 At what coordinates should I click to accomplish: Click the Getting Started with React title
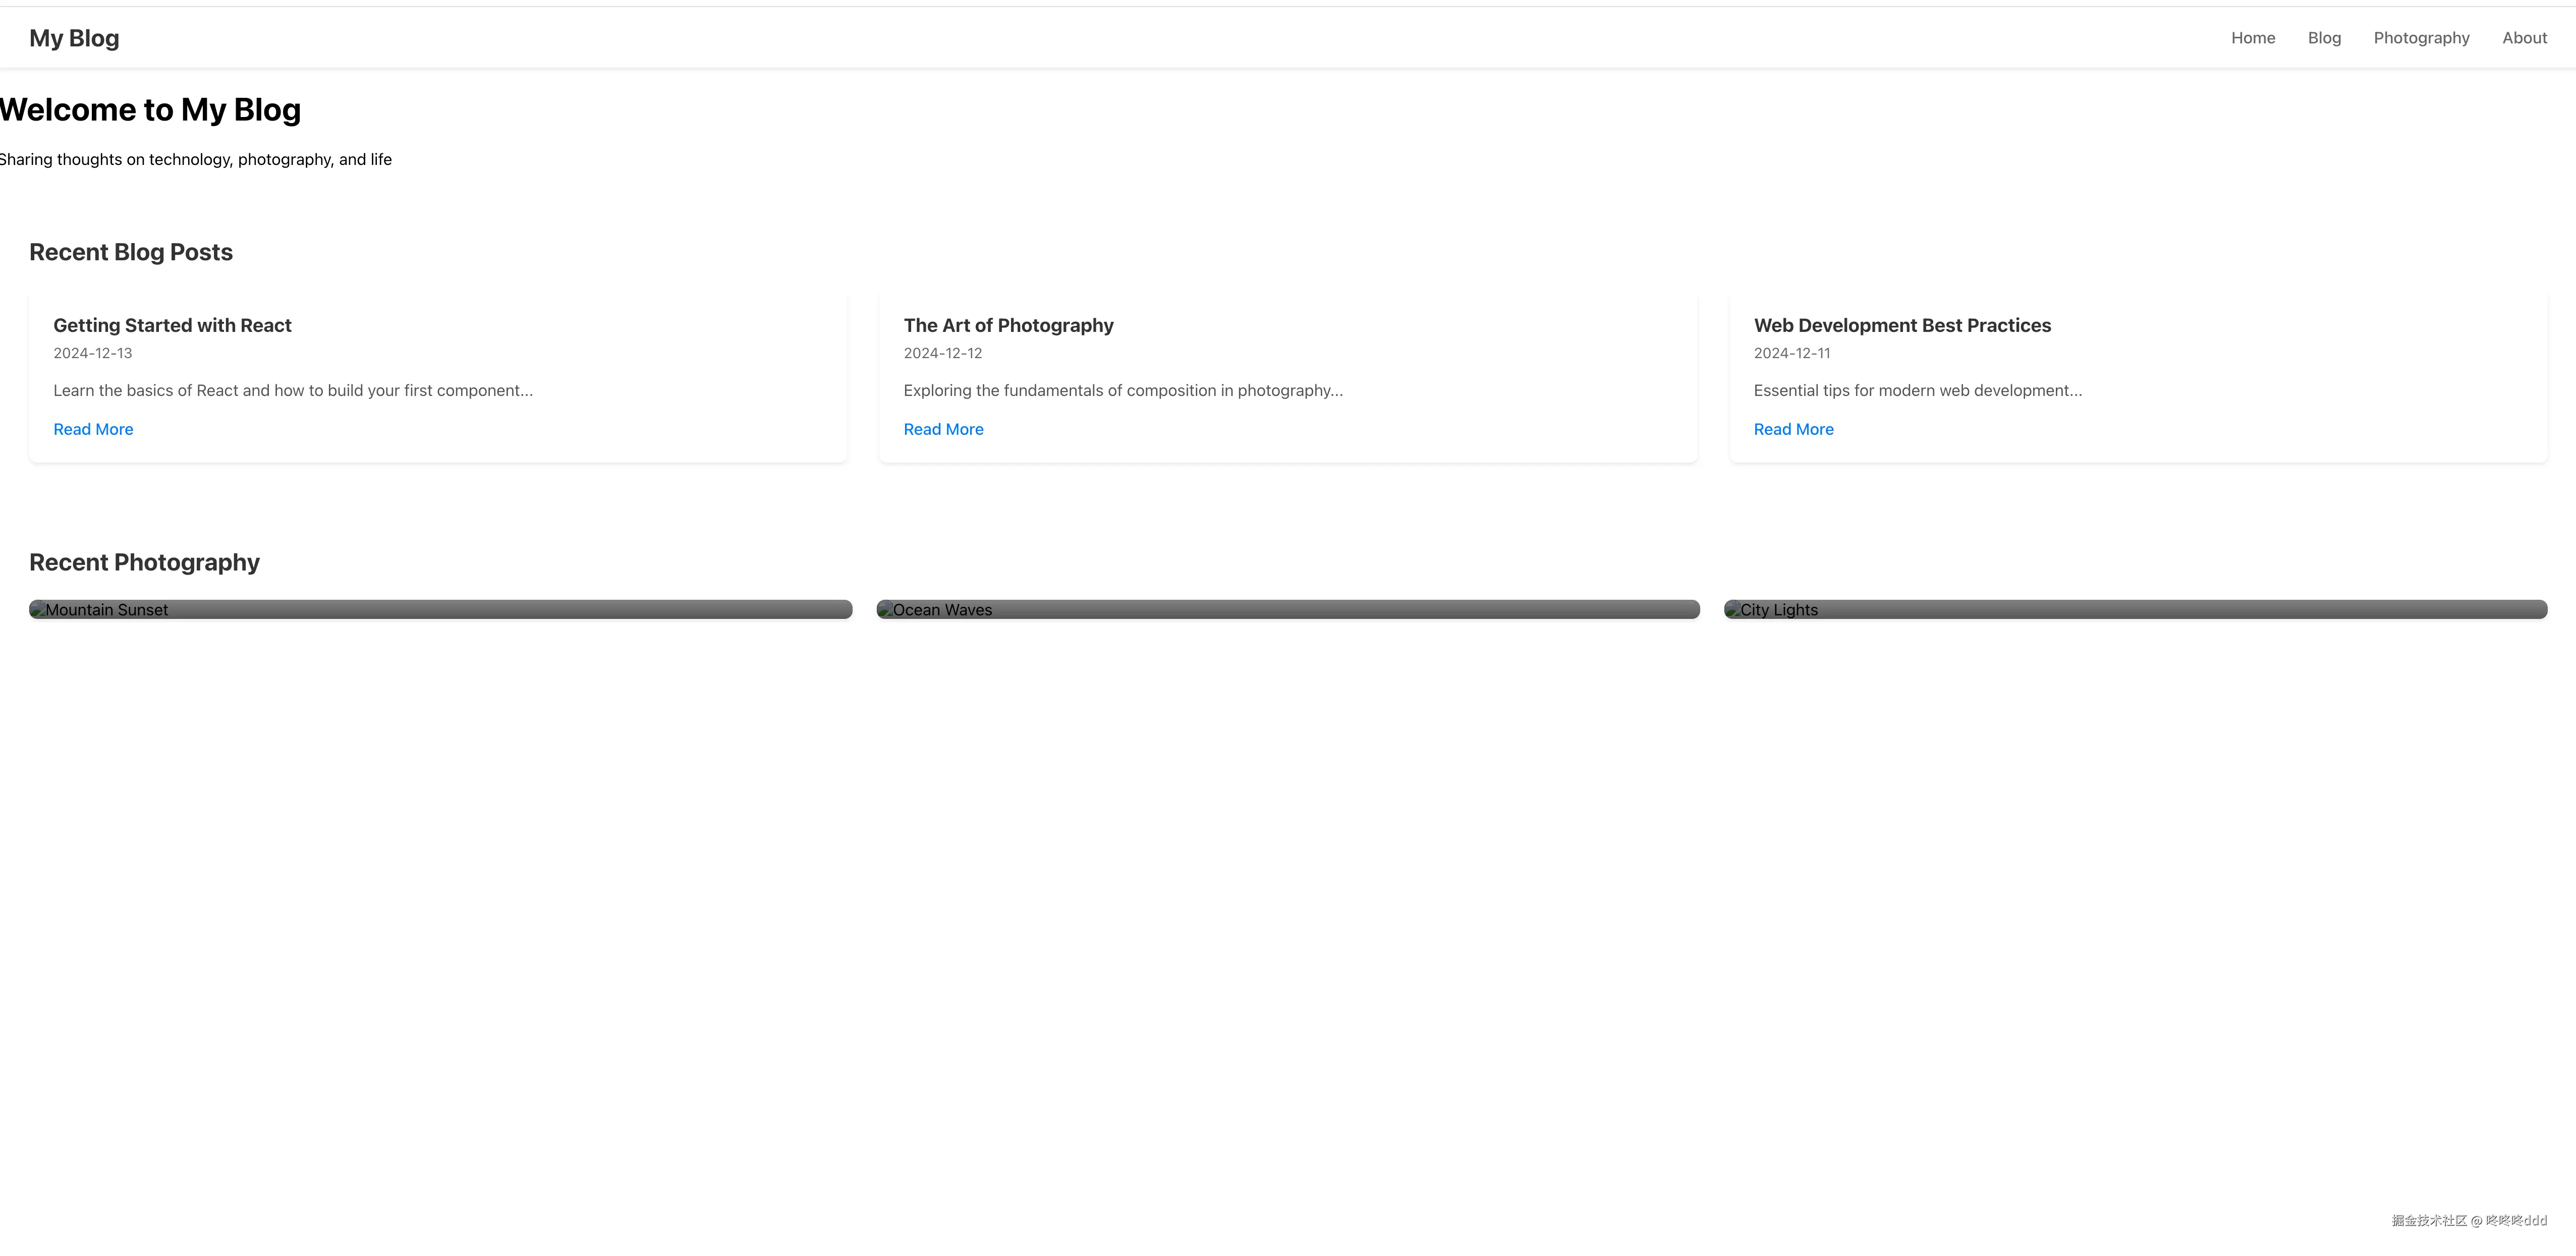click(172, 325)
